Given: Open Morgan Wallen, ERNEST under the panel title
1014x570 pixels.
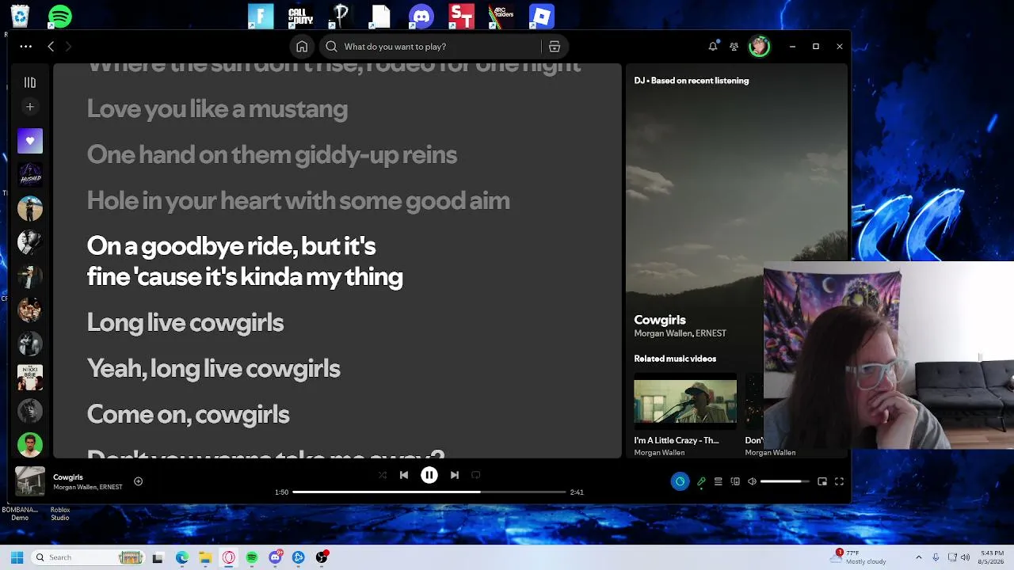Looking at the screenshot, I should click(680, 333).
